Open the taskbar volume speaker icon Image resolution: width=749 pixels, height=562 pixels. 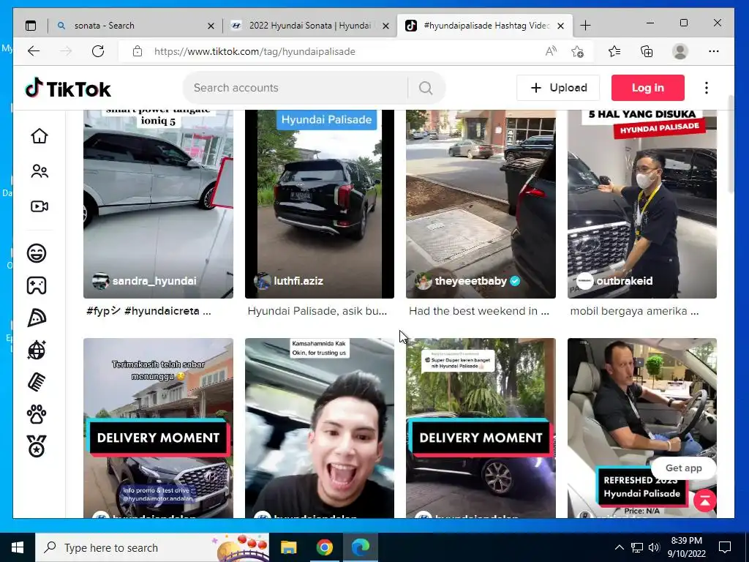click(x=654, y=547)
